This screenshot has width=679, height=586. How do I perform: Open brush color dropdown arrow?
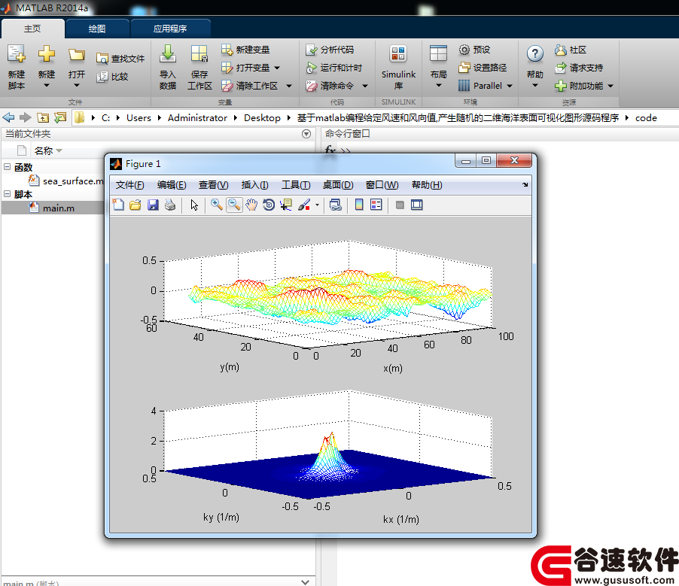pos(318,205)
